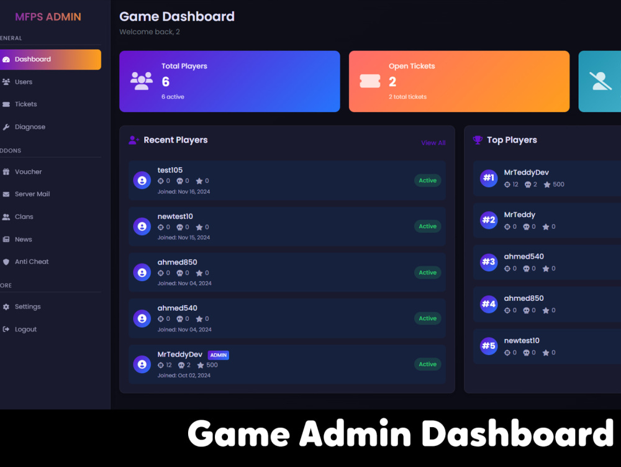621x467 pixels.
Task: Click the Logout arrow icon
Action: [x=6, y=329]
